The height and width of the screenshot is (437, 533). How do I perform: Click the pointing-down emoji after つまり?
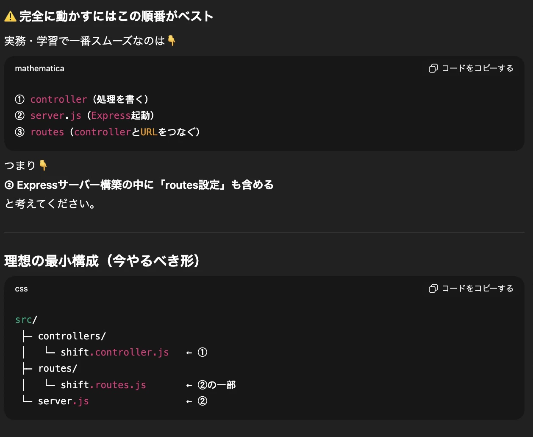point(42,165)
